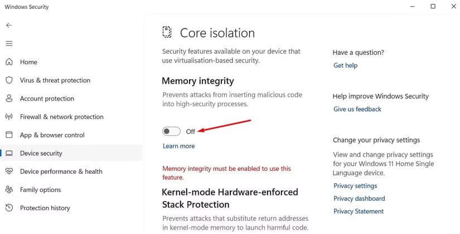Open the Give us feedback link
The height and width of the screenshot is (234, 460).
coord(357,109)
